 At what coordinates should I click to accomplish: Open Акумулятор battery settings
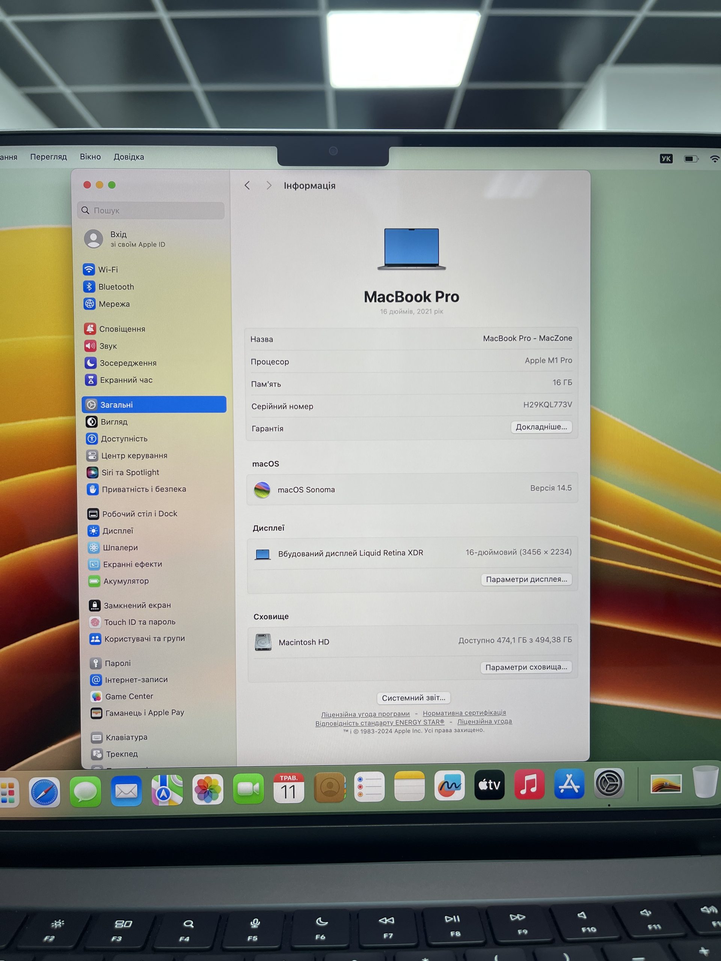(119, 581)
